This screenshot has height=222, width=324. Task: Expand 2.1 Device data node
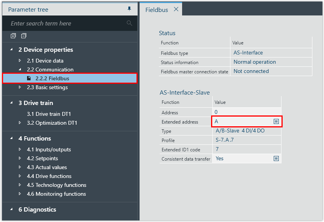(x=20, y=61)
